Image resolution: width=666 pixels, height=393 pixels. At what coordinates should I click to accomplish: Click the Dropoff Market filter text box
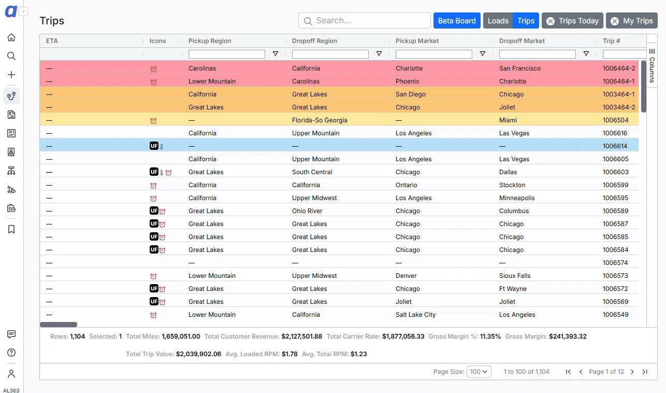538,54
